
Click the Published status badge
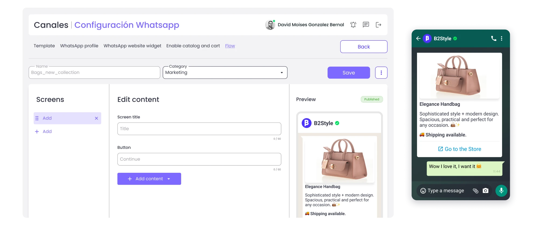[x=372, y=99]
